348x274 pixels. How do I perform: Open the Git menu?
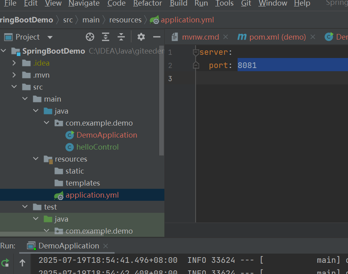[x=246, y=3]
